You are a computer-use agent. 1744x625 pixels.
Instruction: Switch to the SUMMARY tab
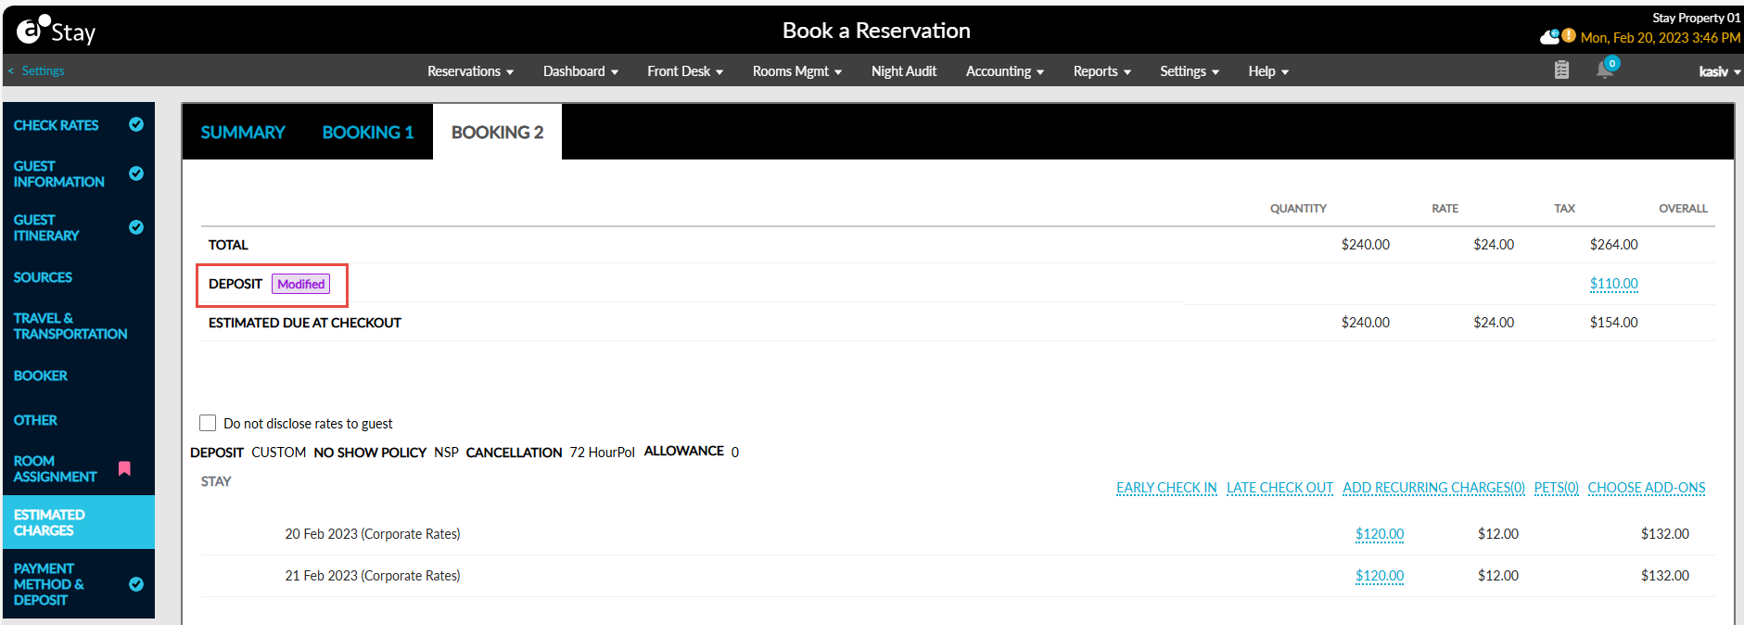(243, 133)
